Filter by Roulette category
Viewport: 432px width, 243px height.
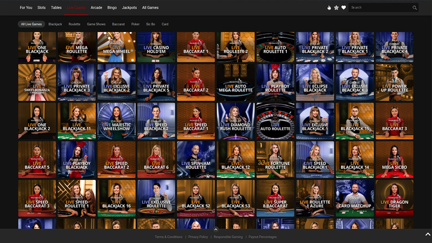74,24
